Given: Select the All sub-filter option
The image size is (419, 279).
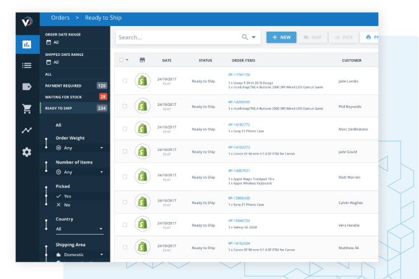Looking at the screenshot, I should pyautogui.click(x=58, y=125).
